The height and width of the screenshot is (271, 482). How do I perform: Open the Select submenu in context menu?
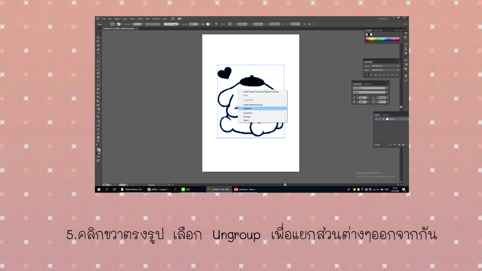click(x=262, y=120)
